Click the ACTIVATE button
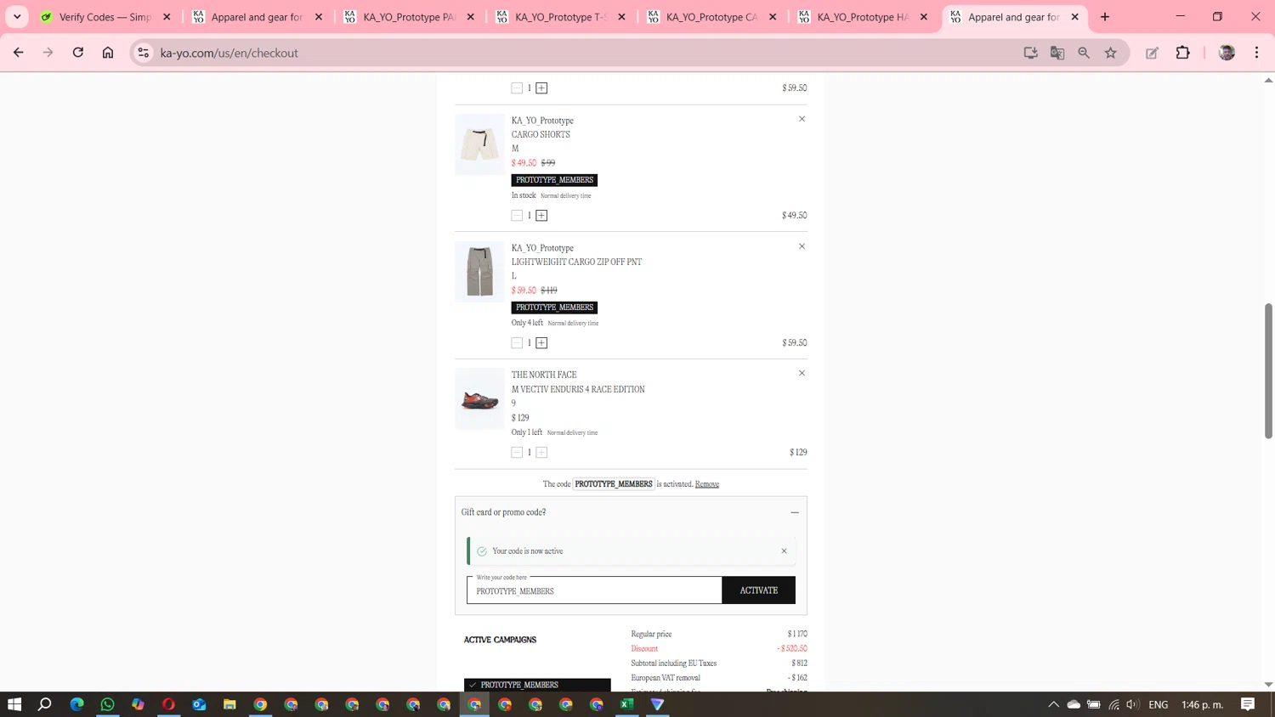Screen dimensions: 1275x717 coord(759,590)
